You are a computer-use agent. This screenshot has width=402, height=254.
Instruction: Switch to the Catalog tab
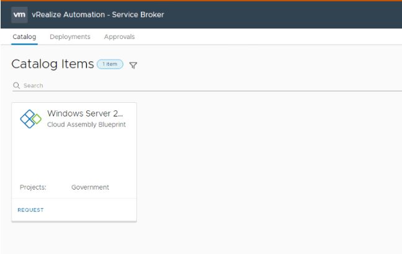(x=24, y=37)
